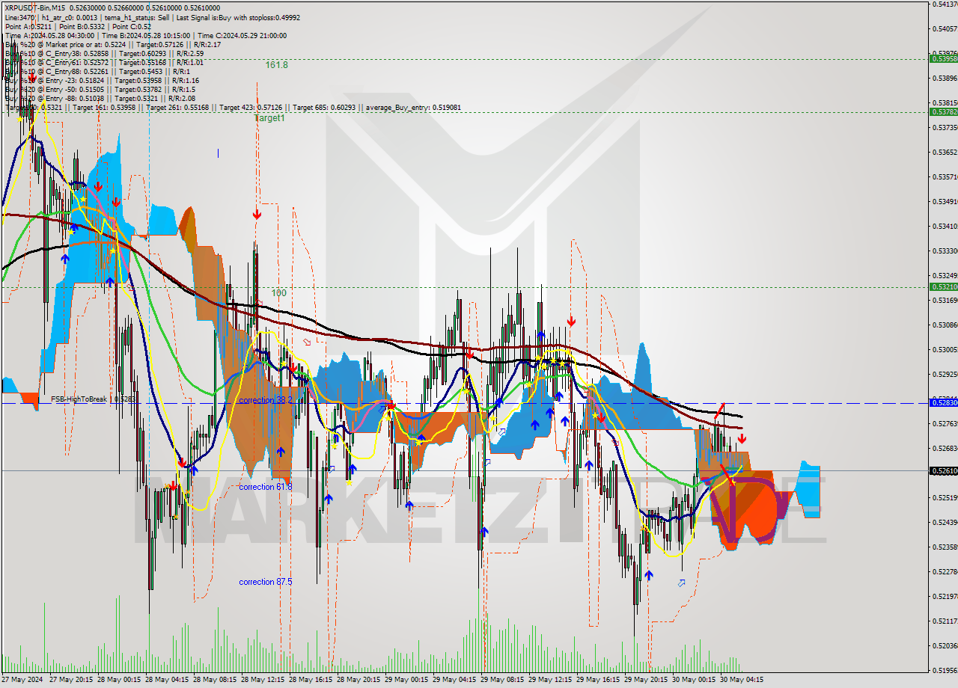Click the '27 May 2024' time axis label
The image size is (958, 688).
click(x=22, y=680)
